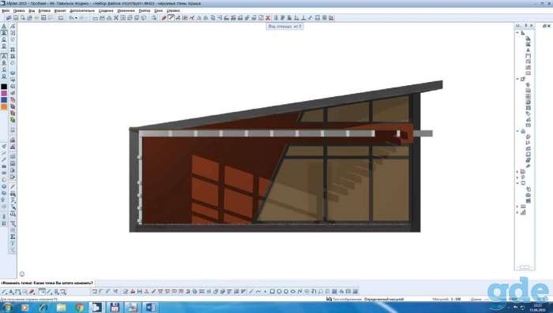Open Google Chrome from taskbar
Viewport: 553px width, 313px height.
coord(79,307)
